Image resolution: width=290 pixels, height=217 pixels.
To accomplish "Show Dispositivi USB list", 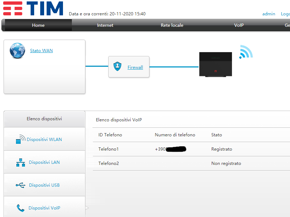I will [44, 185].
